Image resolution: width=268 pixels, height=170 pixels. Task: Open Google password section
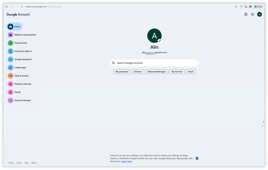[x=19, y=59]
